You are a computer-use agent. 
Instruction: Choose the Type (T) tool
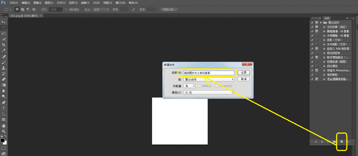(x=4, y=108)
